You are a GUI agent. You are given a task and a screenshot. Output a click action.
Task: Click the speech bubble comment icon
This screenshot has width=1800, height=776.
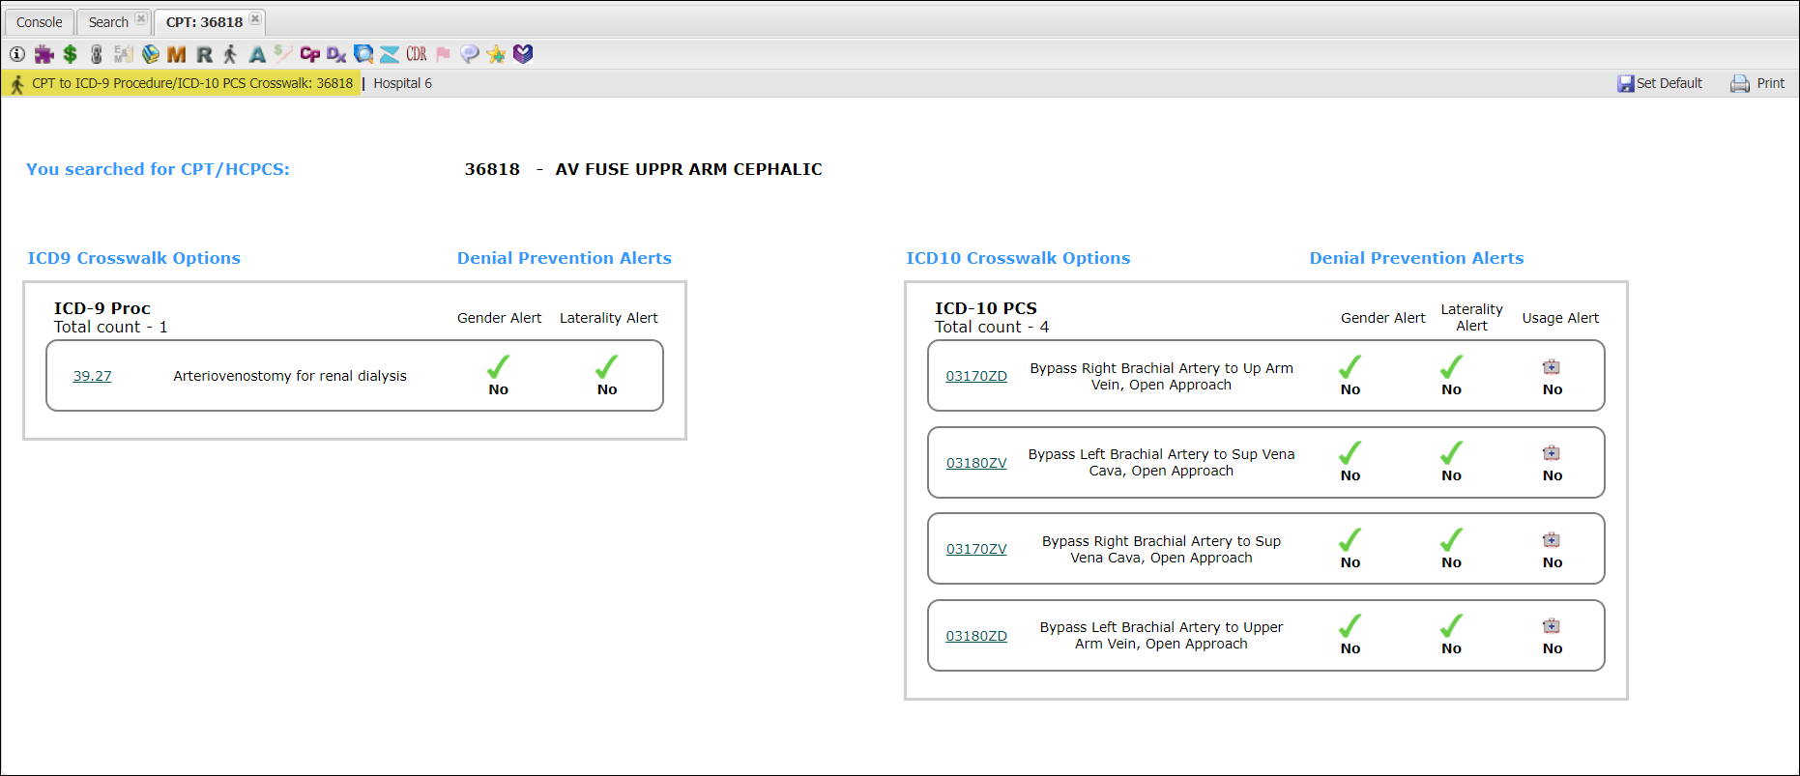[x=470, y=54]
